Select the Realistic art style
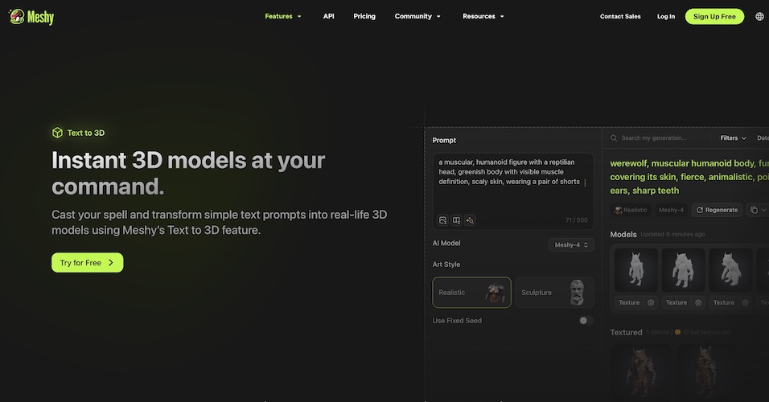The width and height of the screenshot is (769, 402). (x=471, y=293)
